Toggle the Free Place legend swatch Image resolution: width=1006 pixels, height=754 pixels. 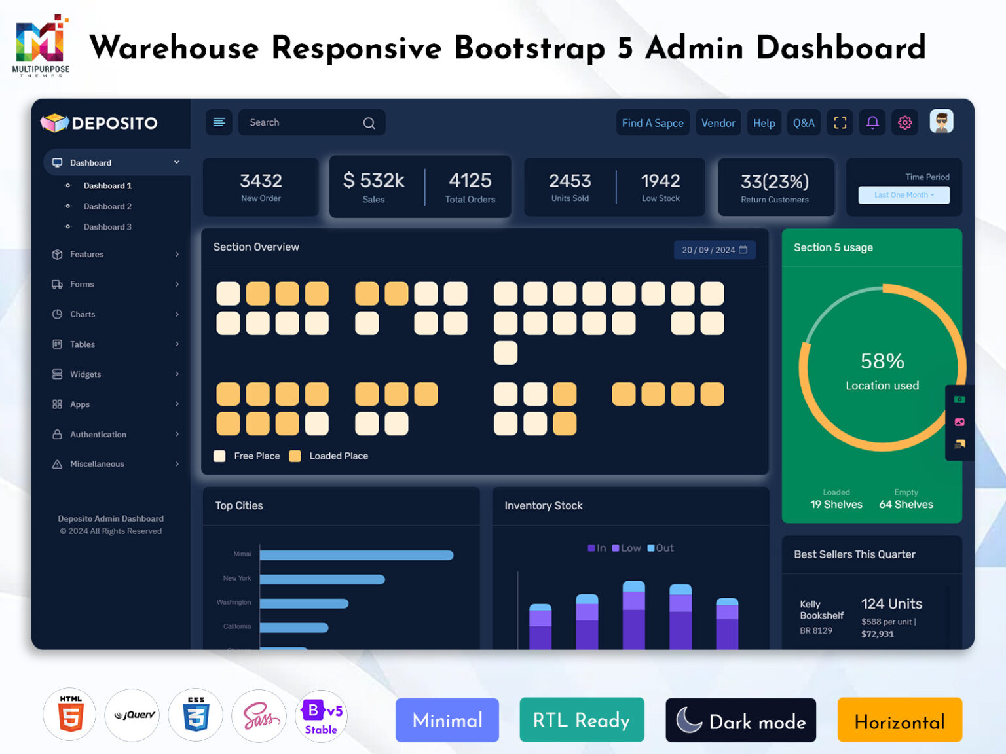click(x=219, y=456)
